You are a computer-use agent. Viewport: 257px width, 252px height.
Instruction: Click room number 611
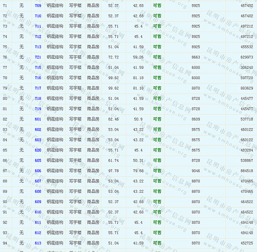pyautogui.click(x=38, y=223)
